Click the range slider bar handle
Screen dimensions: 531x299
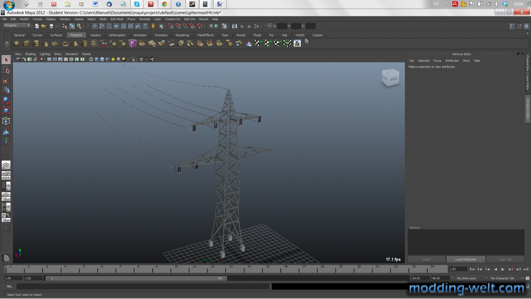(136, 278)
